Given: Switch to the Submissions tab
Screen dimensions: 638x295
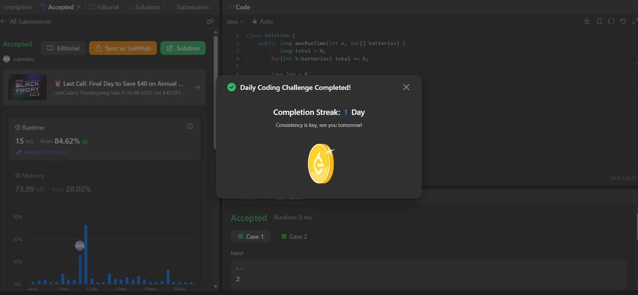Looking at the screenshot, I should (189, 7).
